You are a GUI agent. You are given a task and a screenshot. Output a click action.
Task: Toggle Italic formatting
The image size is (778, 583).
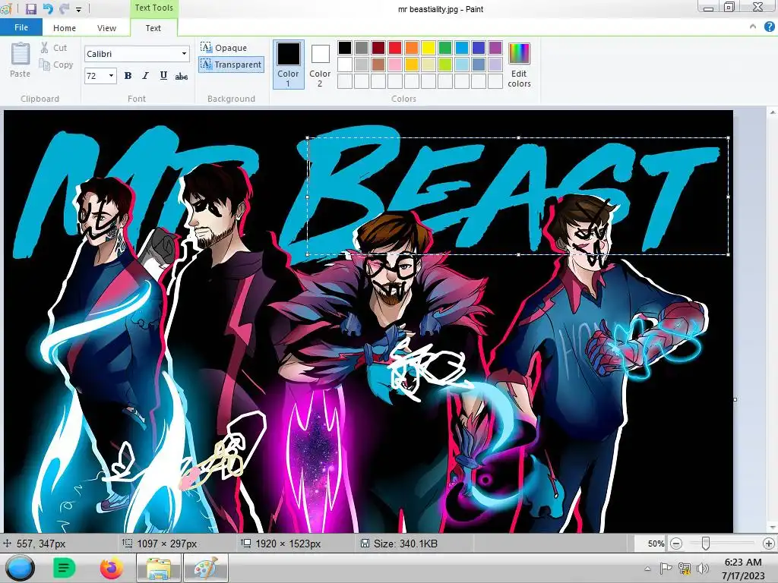point(145,76)
